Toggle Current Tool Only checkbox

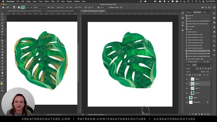pyautogui.click(x=186, y=62)
